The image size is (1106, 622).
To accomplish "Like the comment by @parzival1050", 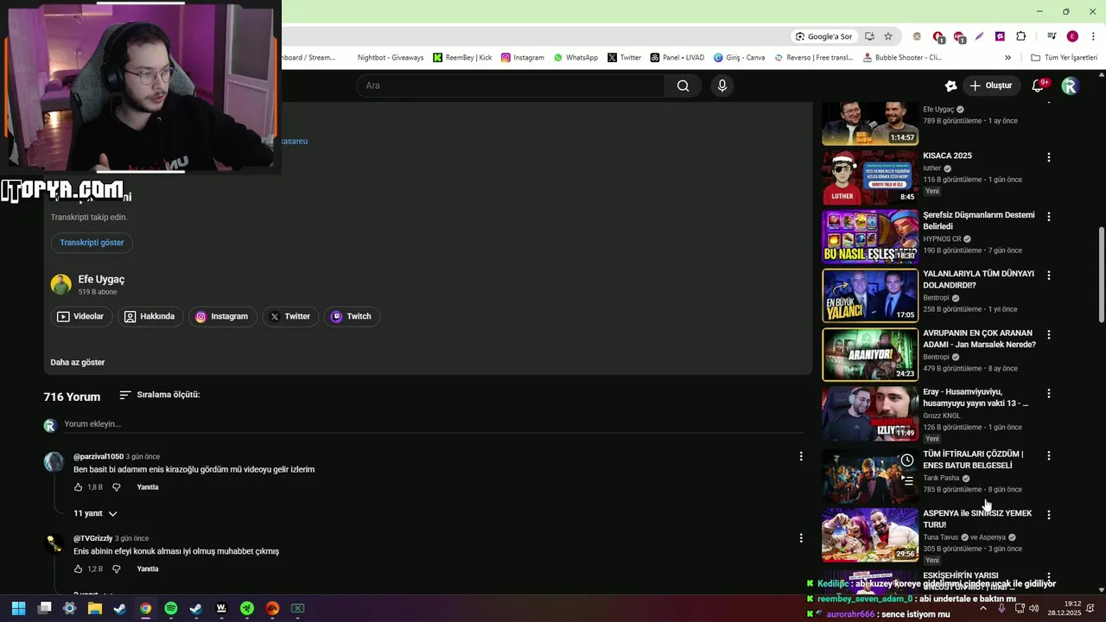I will click(79, 487).
